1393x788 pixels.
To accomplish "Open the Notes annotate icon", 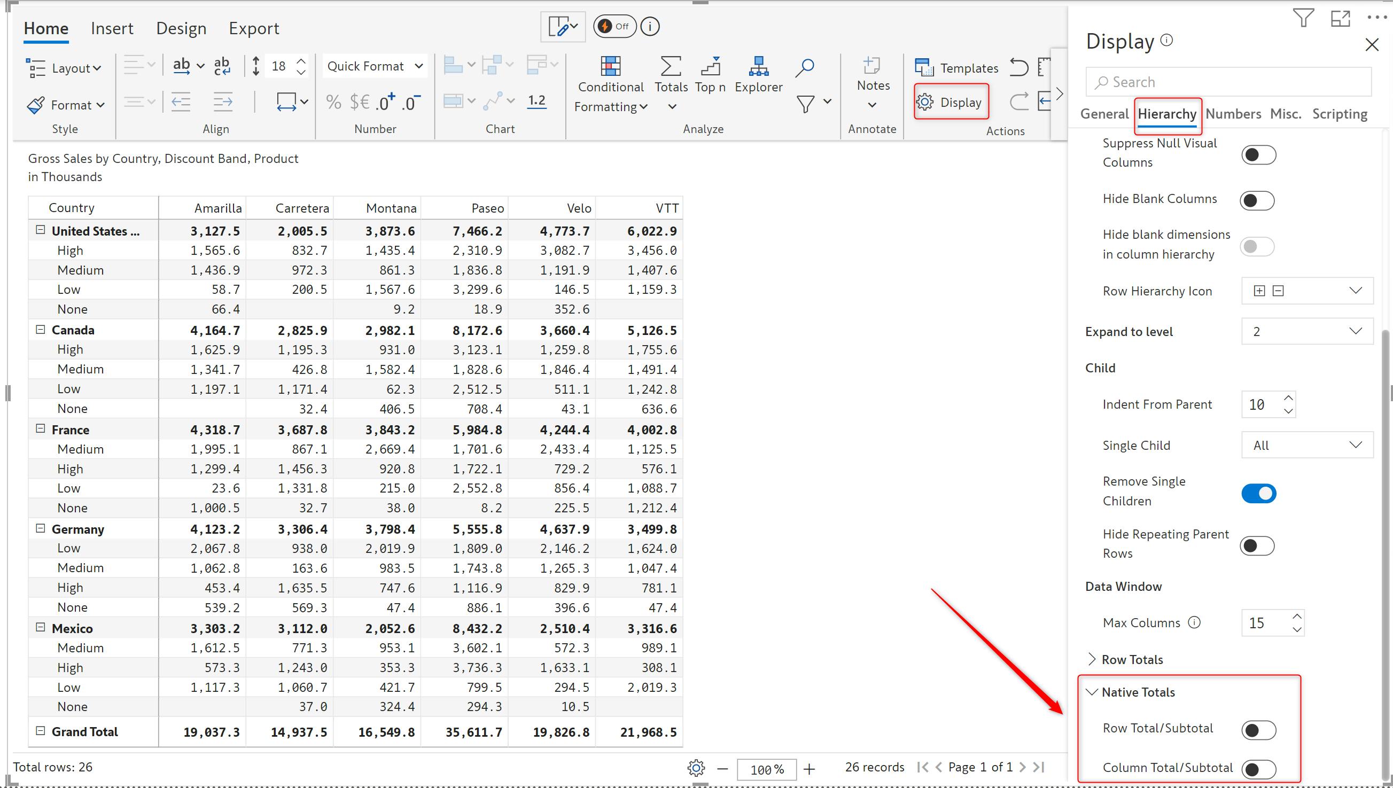I will pos(871,67).
